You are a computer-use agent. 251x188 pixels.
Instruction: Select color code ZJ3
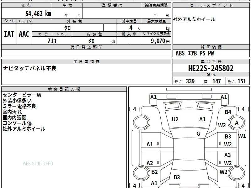coord(52,41)
